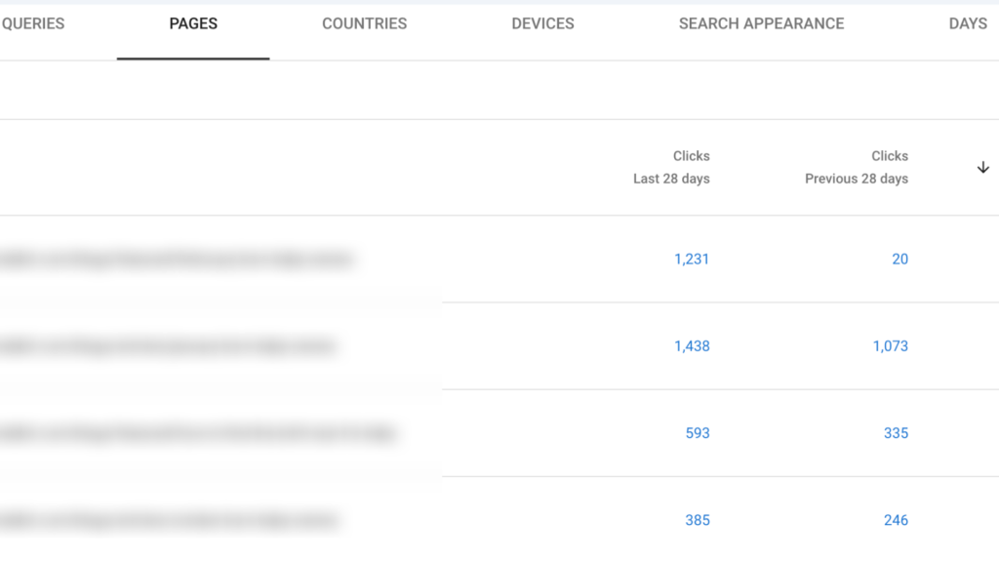Open the Search Appearance tab
Image resolution: width=999 pixels, height=563 pixels.
[x=761, y=23]
